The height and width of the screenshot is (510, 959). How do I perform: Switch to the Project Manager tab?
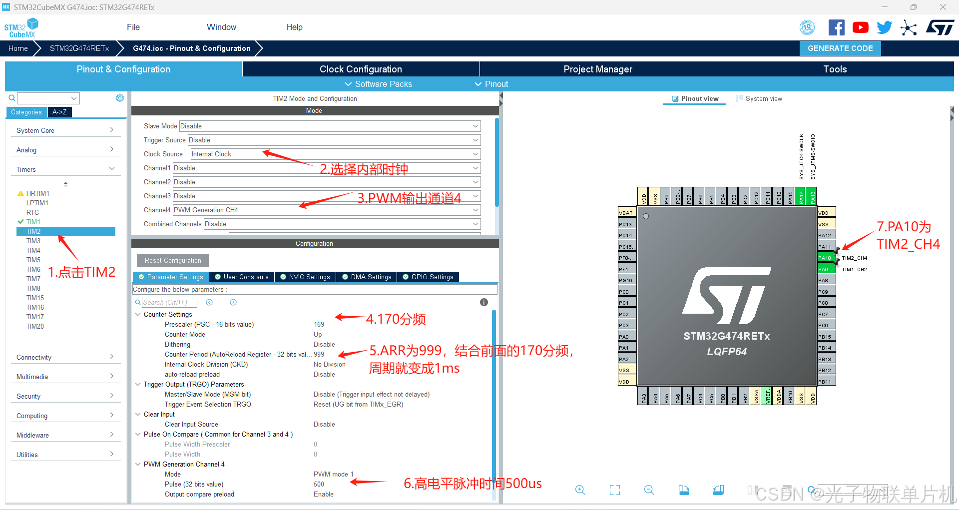click(x=598, y=69)
